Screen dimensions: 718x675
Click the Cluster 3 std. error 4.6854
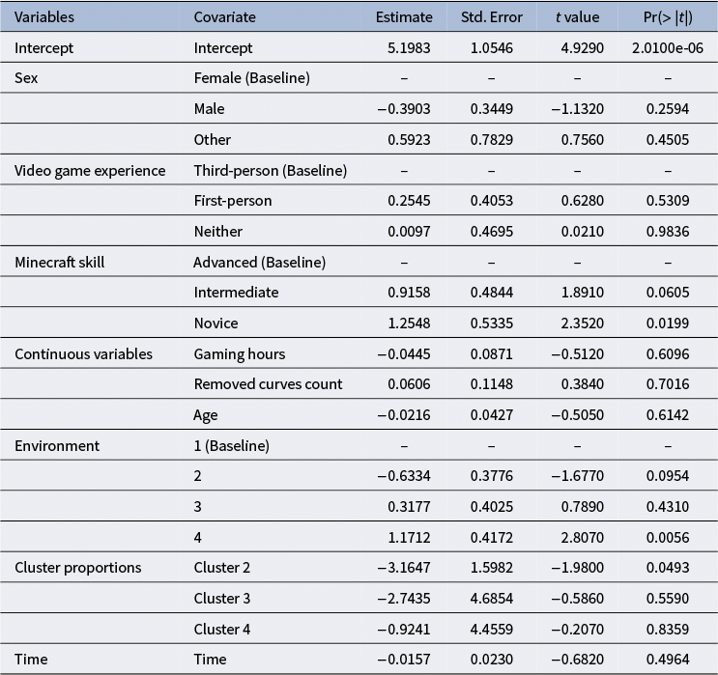(x=491, y=599)
